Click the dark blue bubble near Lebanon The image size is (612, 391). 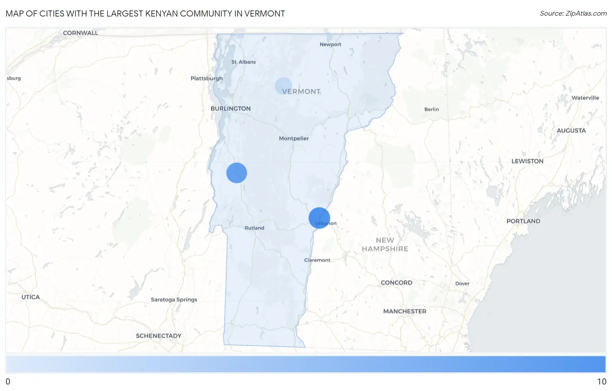coord(319,218)
